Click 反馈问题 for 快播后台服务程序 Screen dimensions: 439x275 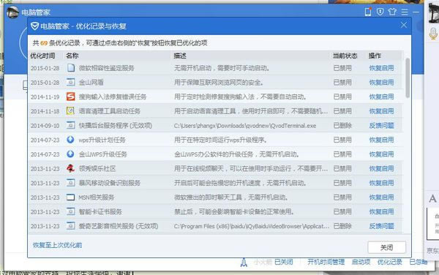click(381, 126)
